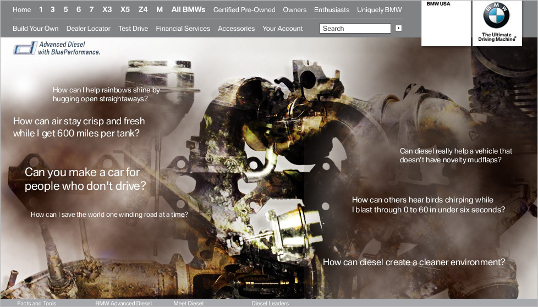Click the M series menu item
This screenshot has height=307, width=538.
coord(160,10)
